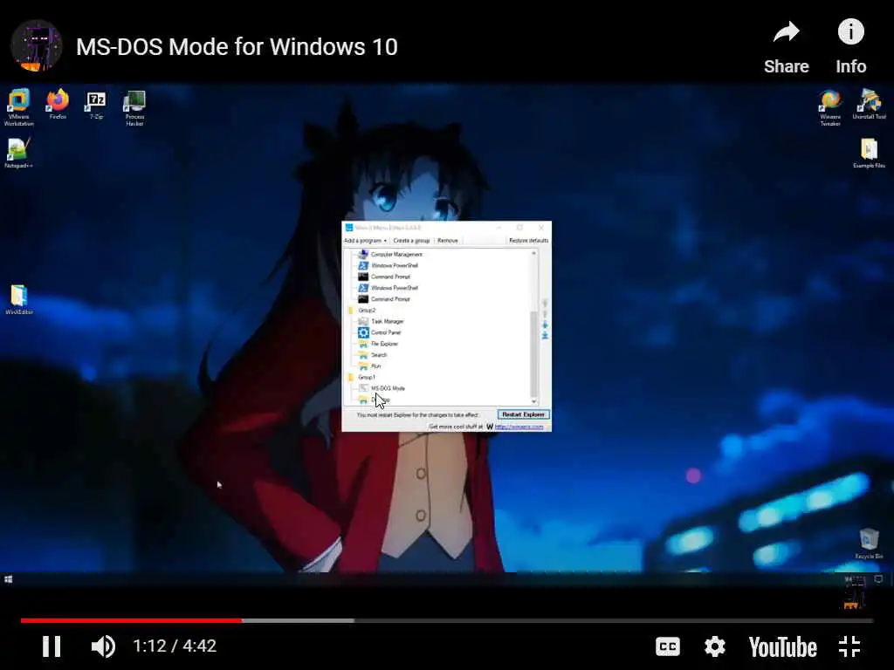Open the video settings gear
Viewport: 894px width, 670px height.
click(714, 646)
